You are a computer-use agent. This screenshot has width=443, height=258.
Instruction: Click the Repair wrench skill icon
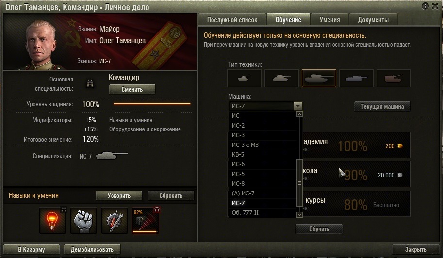(x=115, y=221)
